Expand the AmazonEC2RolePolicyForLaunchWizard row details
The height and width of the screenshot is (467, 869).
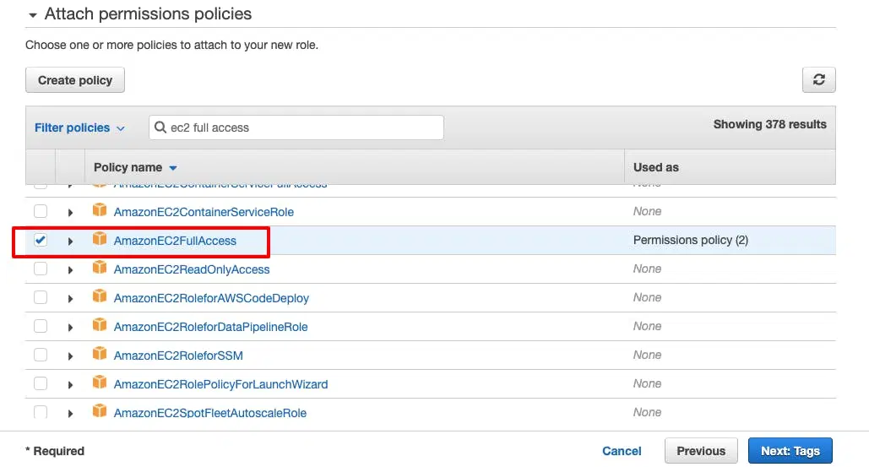[70, 385]
